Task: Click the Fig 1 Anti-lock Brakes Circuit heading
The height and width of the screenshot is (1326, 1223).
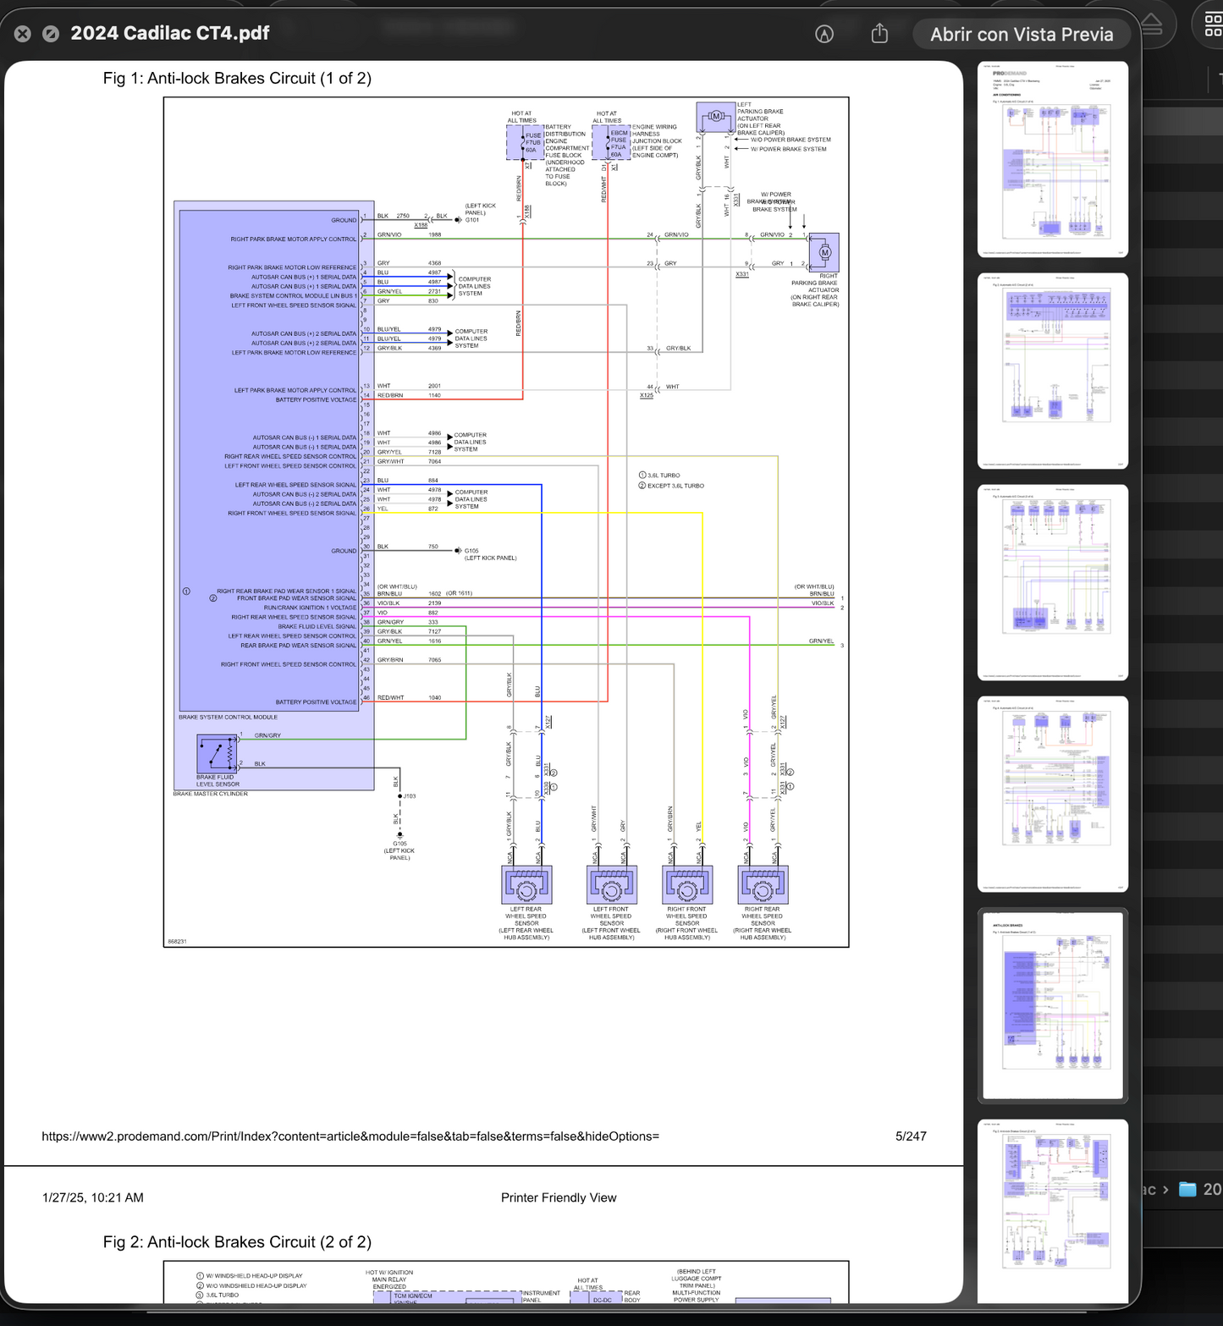Action: 237,79
